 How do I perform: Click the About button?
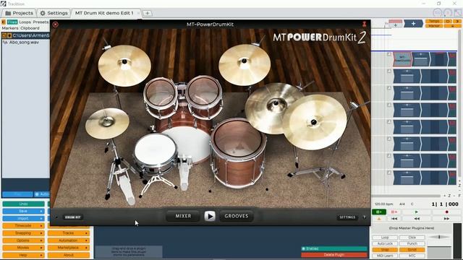69,255
